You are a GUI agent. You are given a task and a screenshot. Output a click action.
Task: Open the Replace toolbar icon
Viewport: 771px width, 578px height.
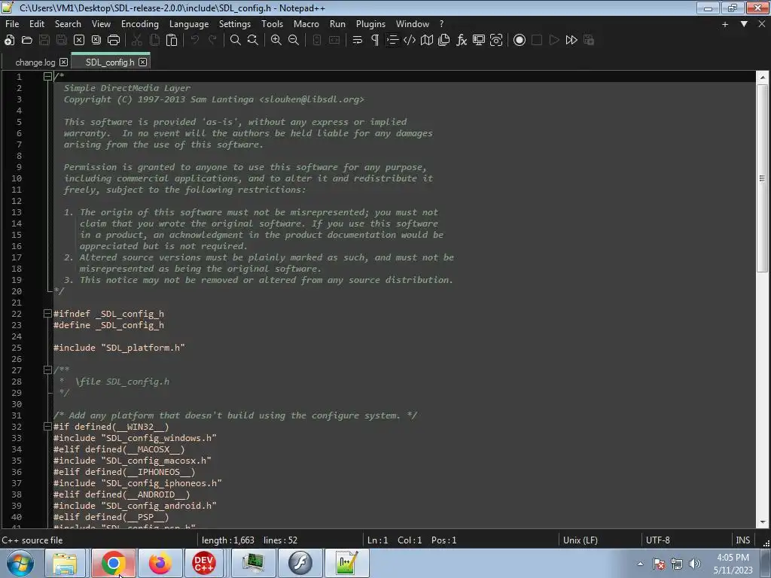[x=253, y=41]
